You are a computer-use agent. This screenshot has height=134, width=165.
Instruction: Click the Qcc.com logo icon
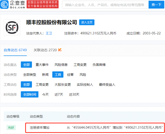tap(4, 4)
